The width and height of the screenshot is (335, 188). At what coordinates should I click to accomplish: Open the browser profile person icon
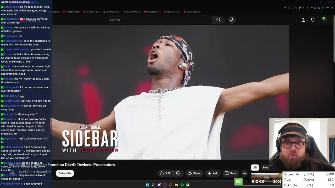[319, 8]
